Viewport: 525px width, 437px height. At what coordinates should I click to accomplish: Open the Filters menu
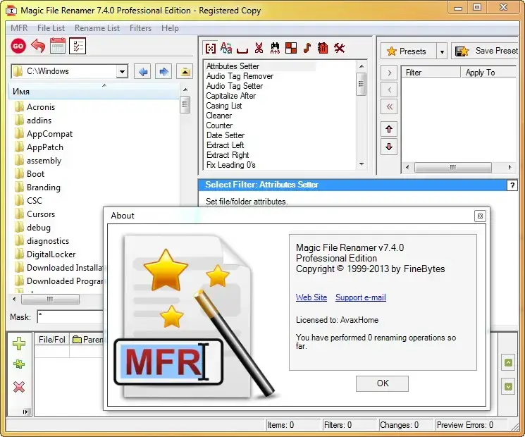pyautogui.click(x=140, y=28)
